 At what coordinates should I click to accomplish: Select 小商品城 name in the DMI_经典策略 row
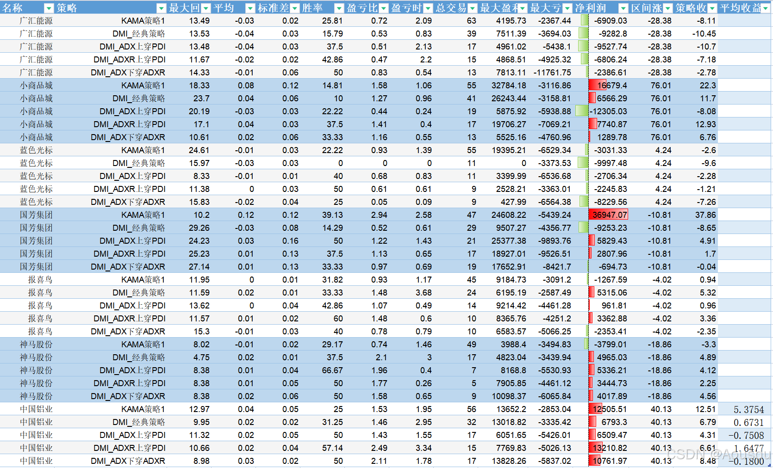(27, 99)
